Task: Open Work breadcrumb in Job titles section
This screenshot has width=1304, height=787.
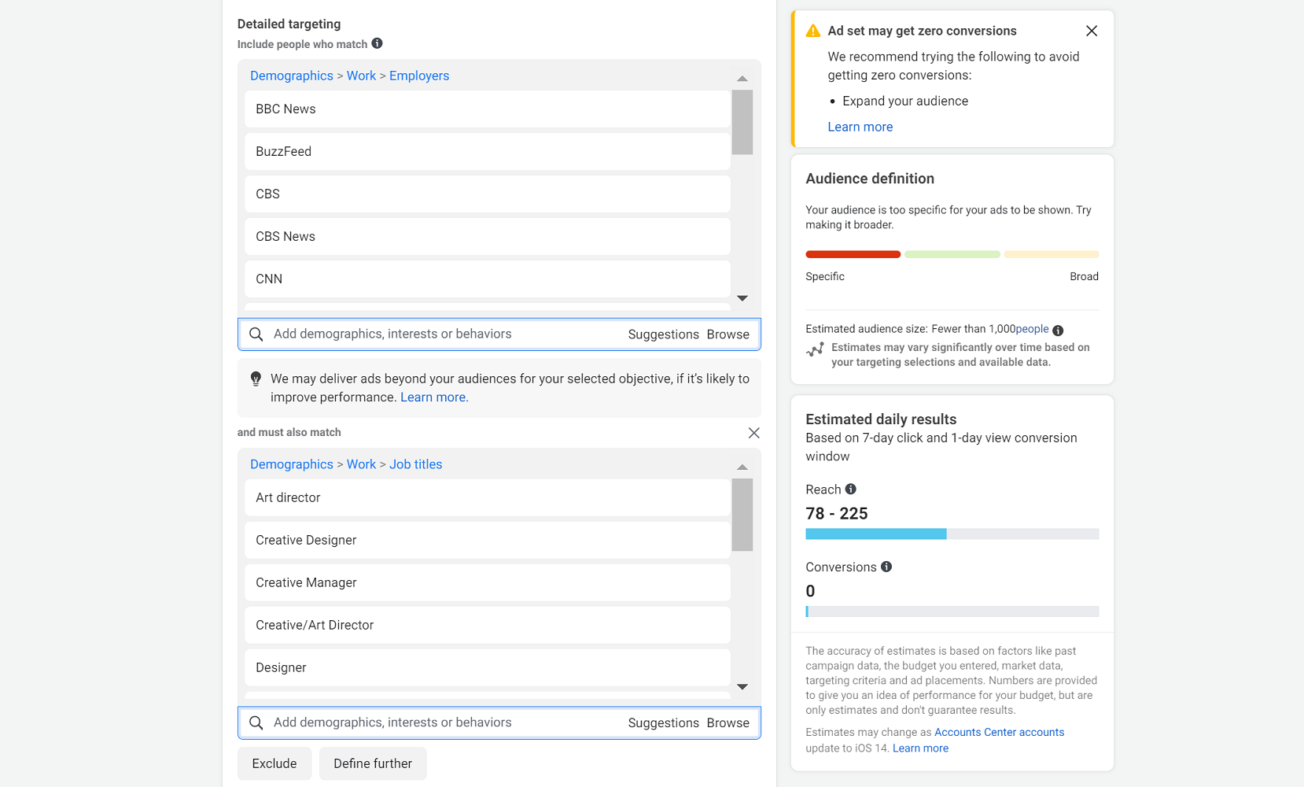Action: (x=361, y=464)
